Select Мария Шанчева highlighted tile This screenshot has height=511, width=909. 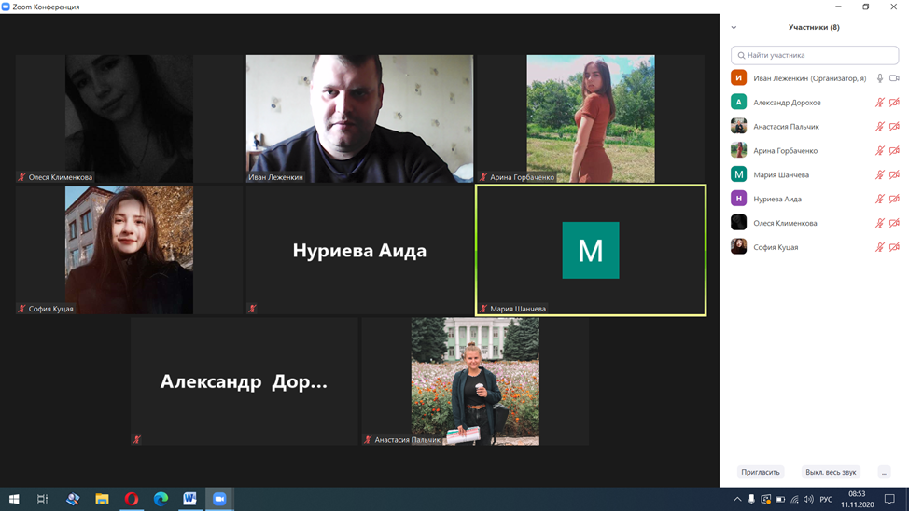(590, 250)
